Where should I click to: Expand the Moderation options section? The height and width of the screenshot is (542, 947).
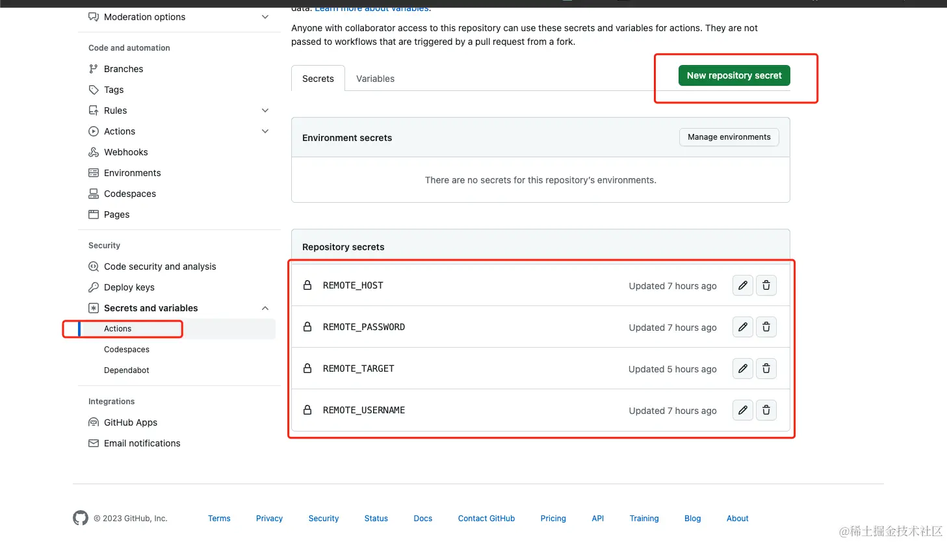coord(265,17)
